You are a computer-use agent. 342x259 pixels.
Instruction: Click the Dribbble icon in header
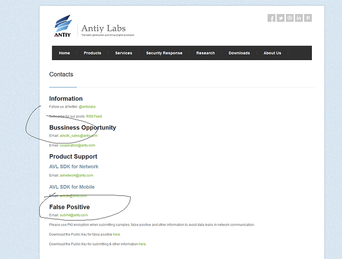(x=290, y=18)
